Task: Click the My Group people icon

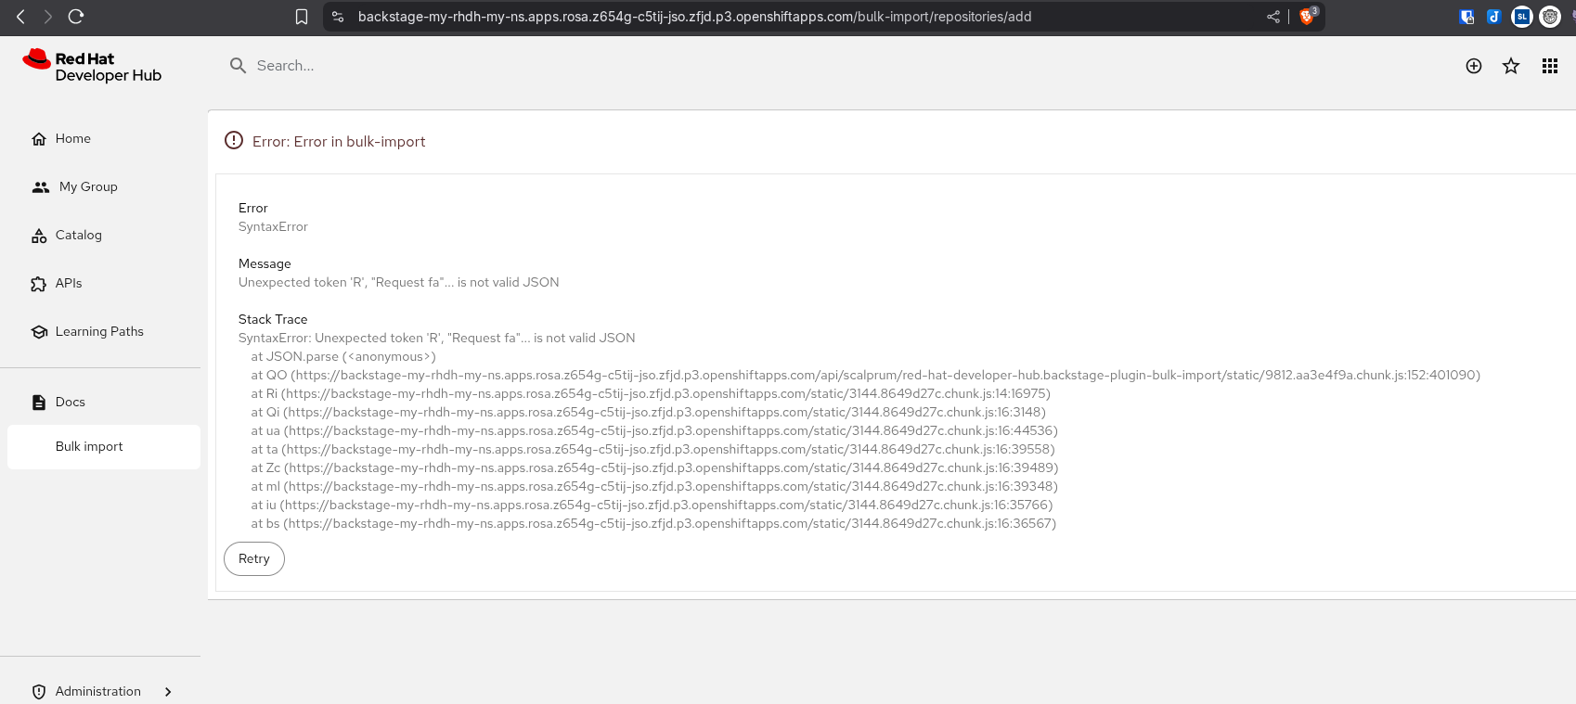Action: coord(41,187)
